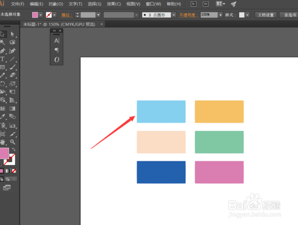Adjust stroke weight with stepper arrows
This screenshot has width=298, height=225.
77,15
